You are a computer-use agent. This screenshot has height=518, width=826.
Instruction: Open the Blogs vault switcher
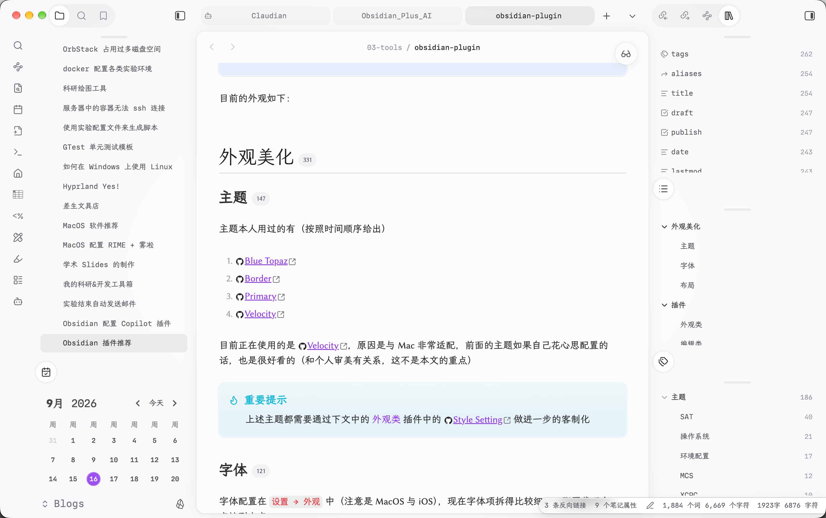[x=63, y=504]
